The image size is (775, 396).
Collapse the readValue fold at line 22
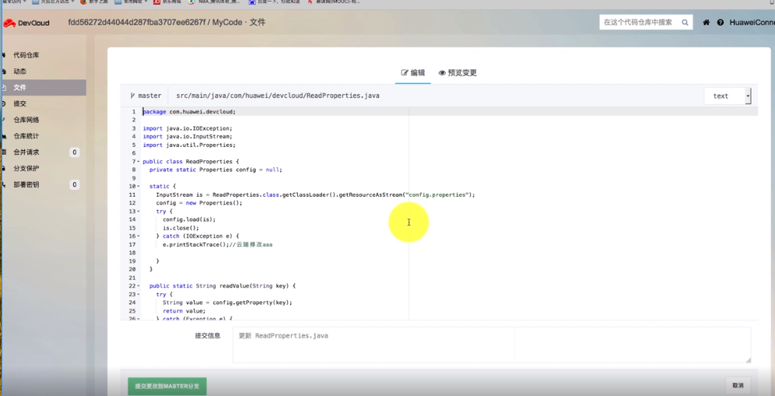point(139,286)
